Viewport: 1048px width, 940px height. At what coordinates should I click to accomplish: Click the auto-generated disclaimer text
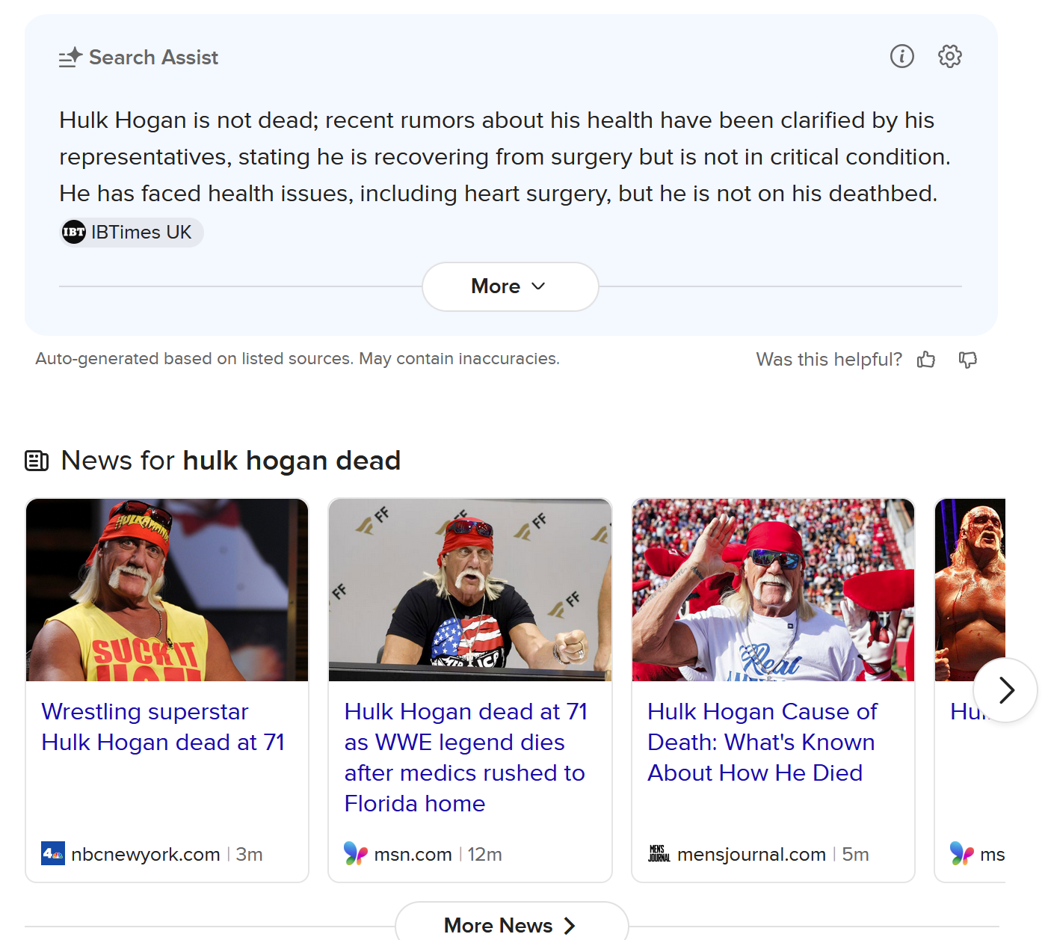(298, 359)
